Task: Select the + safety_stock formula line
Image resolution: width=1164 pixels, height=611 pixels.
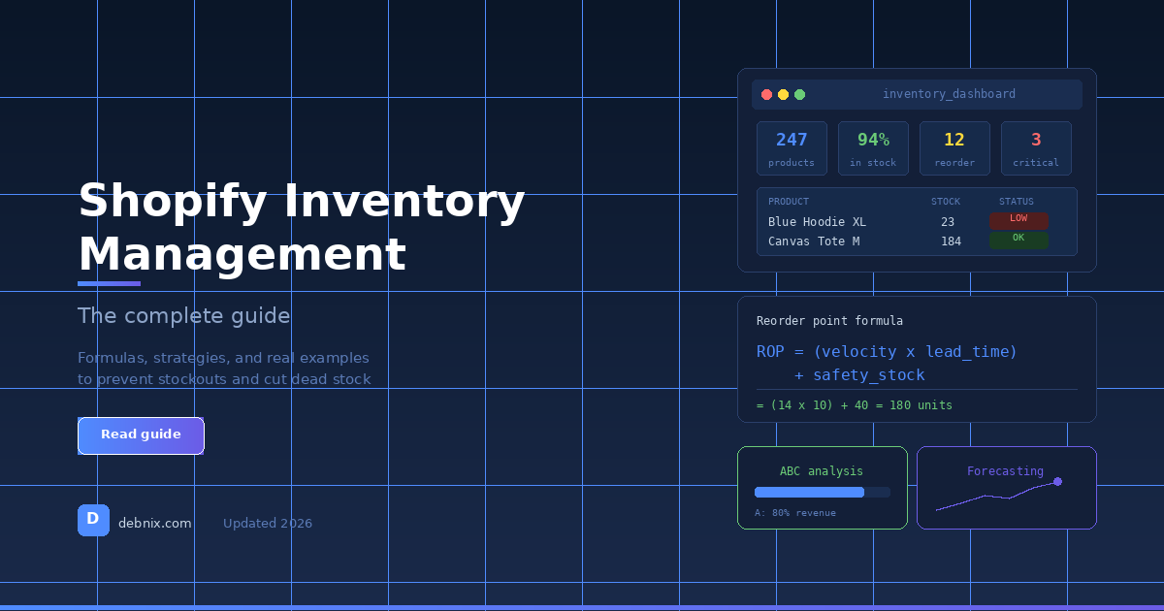Action: pos(859,375)
